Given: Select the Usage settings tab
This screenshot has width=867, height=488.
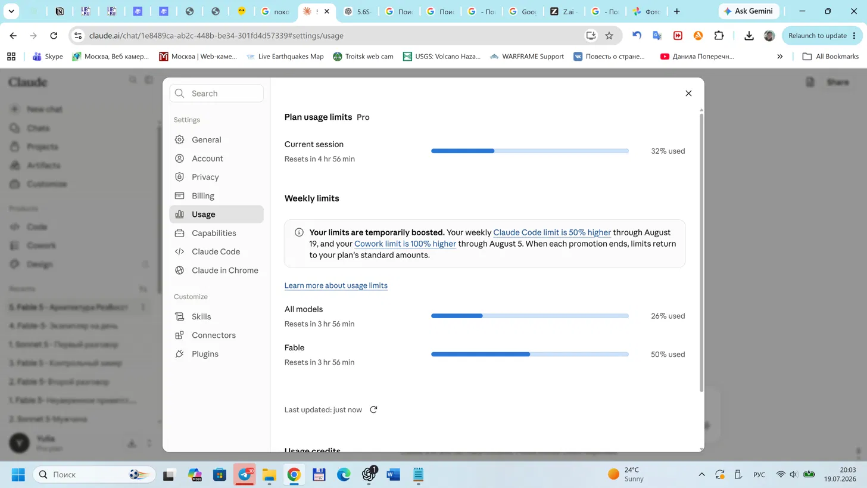Looking at the screenshot, I should point(216,215).
